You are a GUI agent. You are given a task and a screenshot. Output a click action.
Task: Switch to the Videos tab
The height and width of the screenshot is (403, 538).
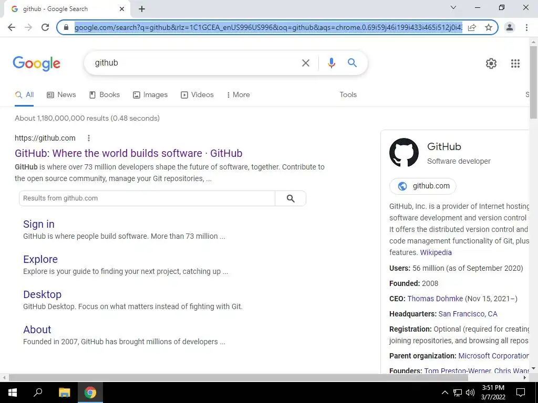[x=197, y=95]
